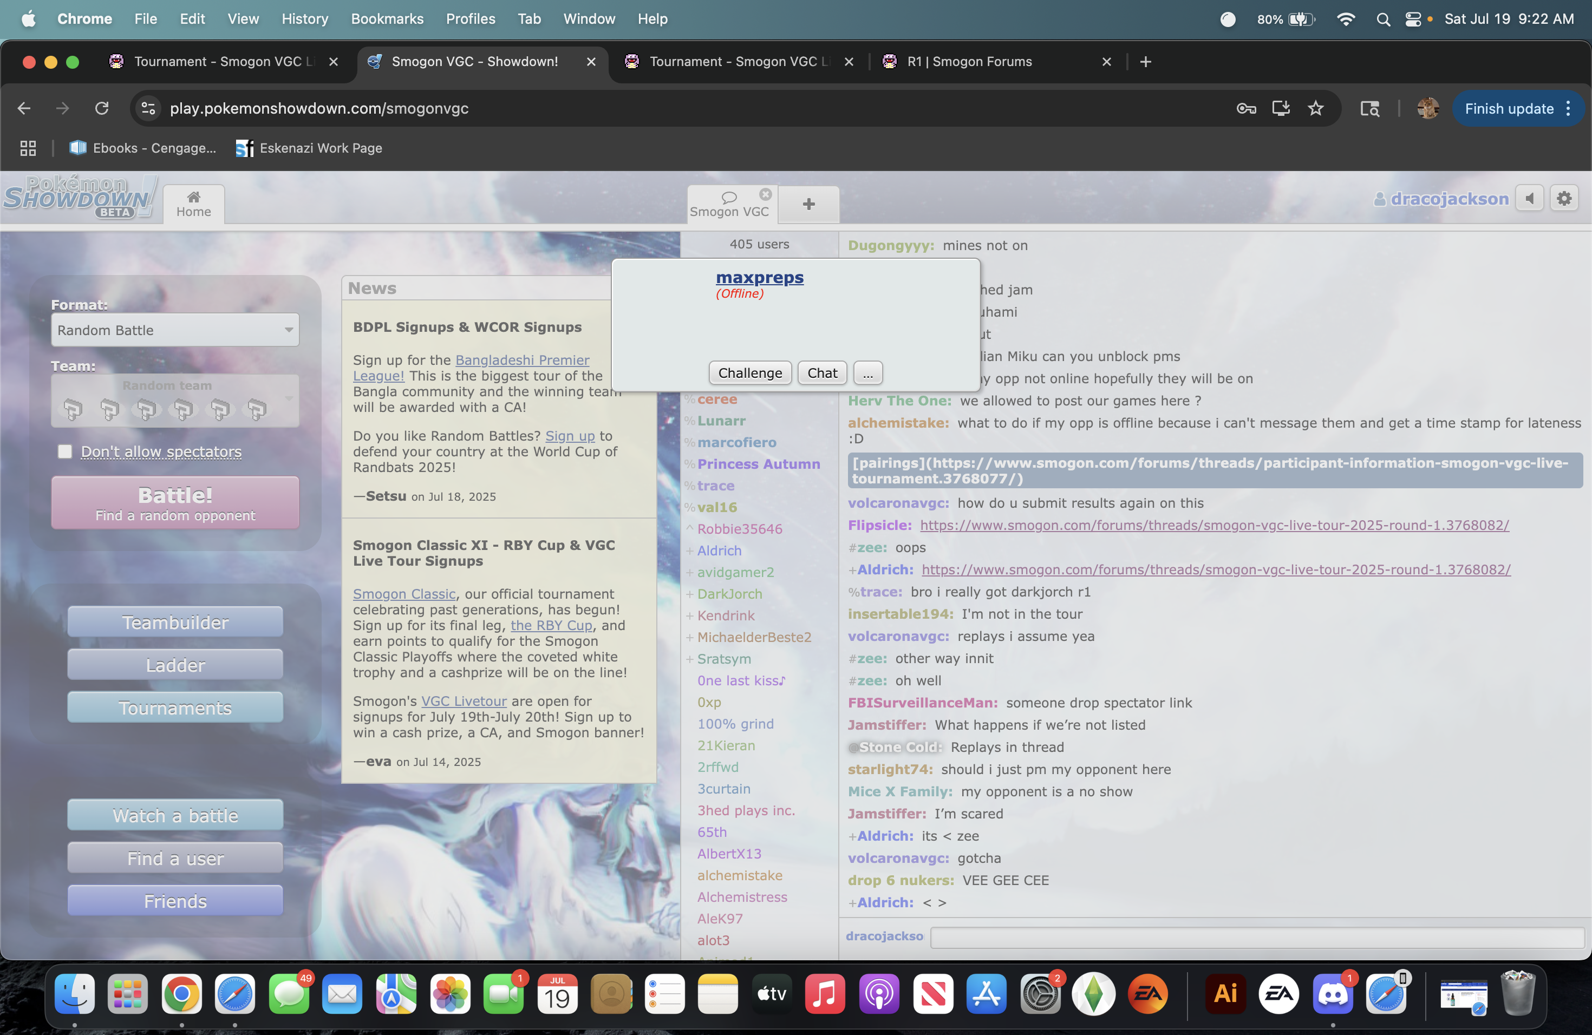Go back to the previous page
Screen dimensions: 1592x1035
point(24,108)
